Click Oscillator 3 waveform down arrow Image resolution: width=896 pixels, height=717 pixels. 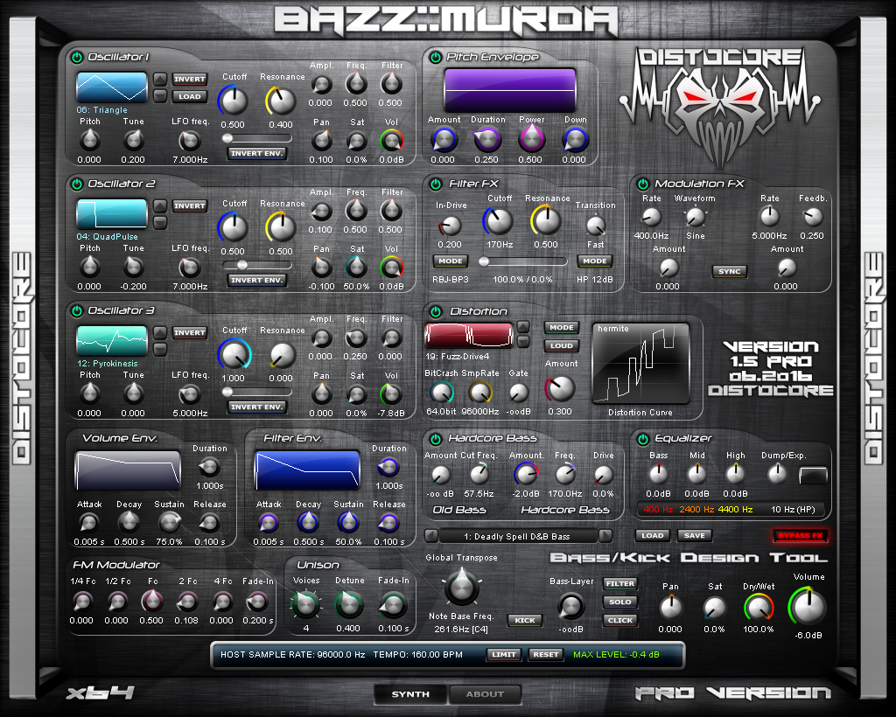click(160, 349)
